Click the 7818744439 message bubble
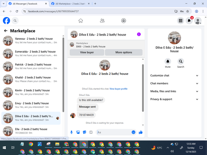Screen dimensions: 207x155 (x=86, y=115)
